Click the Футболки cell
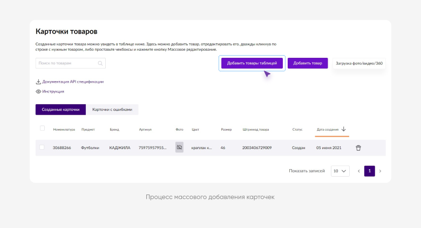This screenshot has width=421, height=228. click(90, 148)
